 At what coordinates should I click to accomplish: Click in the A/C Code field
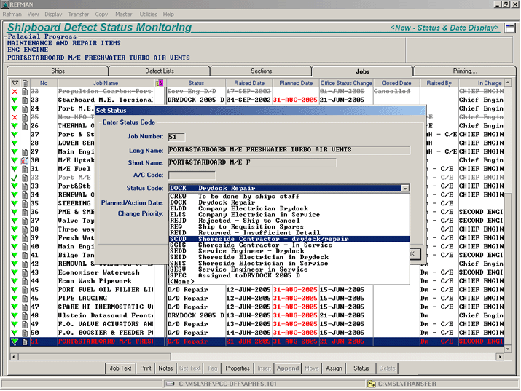click(x=192, y=175)
